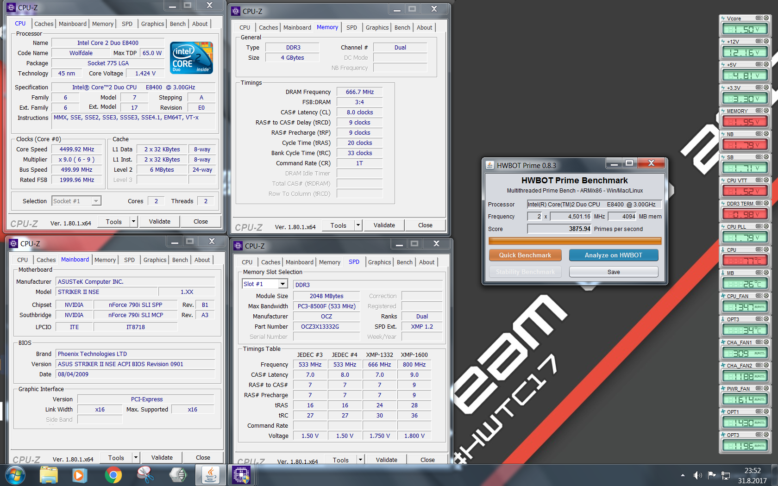The height and width of the screenshot is (486, 778).
Task: Close the CPU_FAN gadget
Action: click(x=766, y=296)
